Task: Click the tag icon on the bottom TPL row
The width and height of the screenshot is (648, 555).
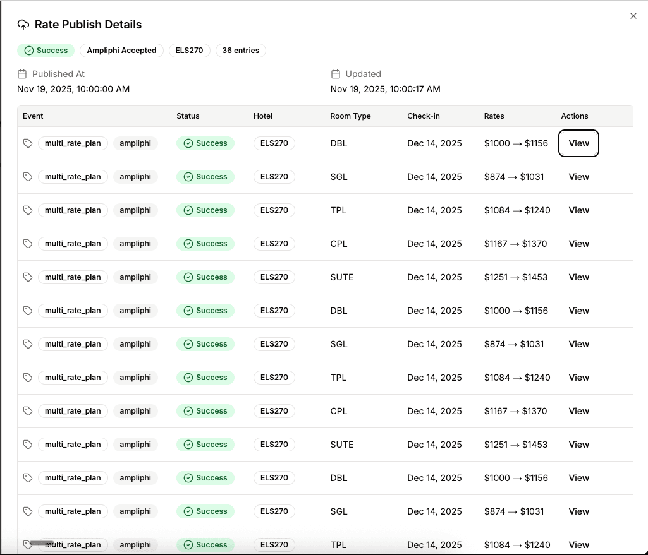Action: point(27,544)
